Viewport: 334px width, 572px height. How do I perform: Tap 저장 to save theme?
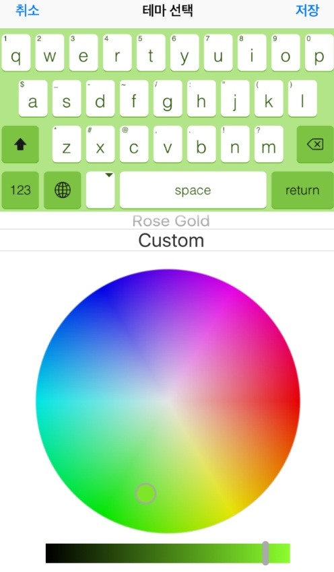click(x=307, y=10)
